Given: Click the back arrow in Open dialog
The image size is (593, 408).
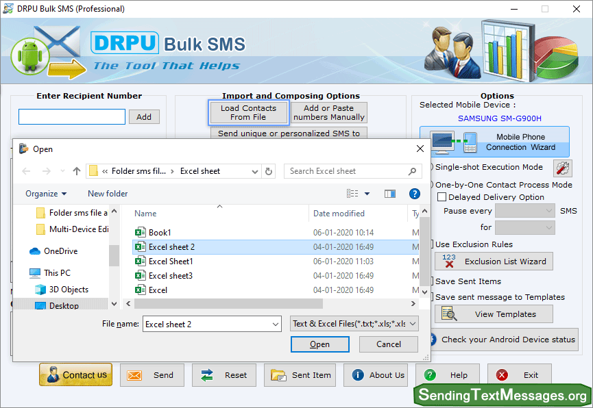Looking at the screenshot, I should [x=26, y=172].
